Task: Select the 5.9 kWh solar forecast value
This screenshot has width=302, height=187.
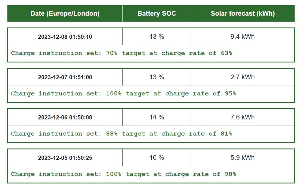Action: click(x=242, y=158)
